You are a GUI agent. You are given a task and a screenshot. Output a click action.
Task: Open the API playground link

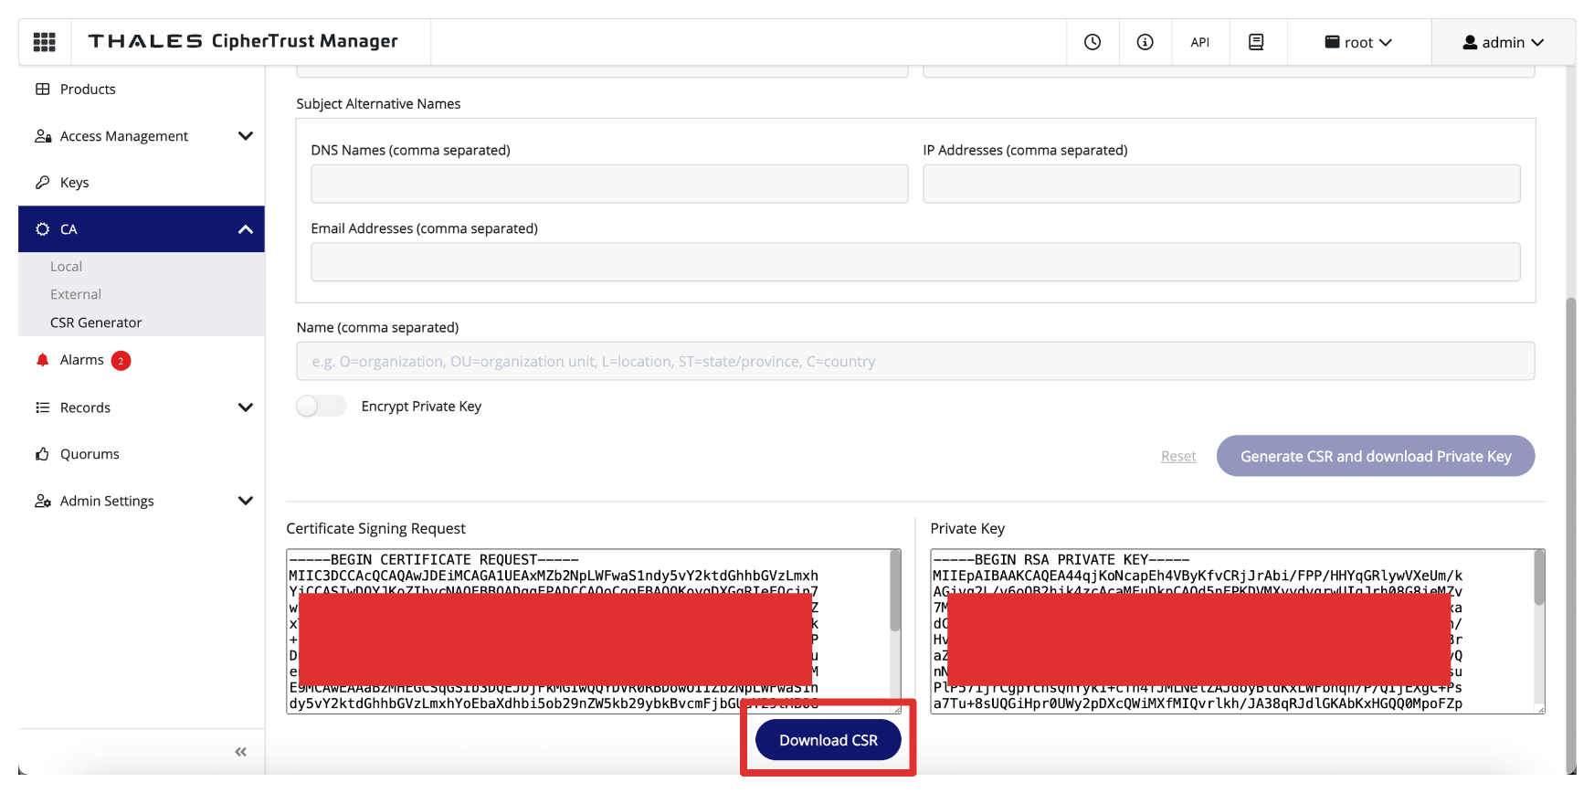pyautogui.click(x=1199, y=42)
